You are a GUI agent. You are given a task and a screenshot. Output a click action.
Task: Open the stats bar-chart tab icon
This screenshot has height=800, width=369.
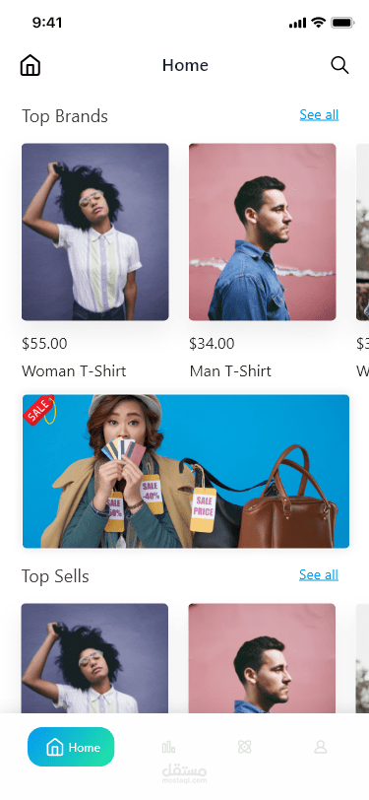pos(168,748)
